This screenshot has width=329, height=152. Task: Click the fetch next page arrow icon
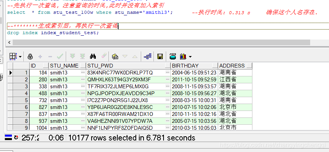point(72,56)
